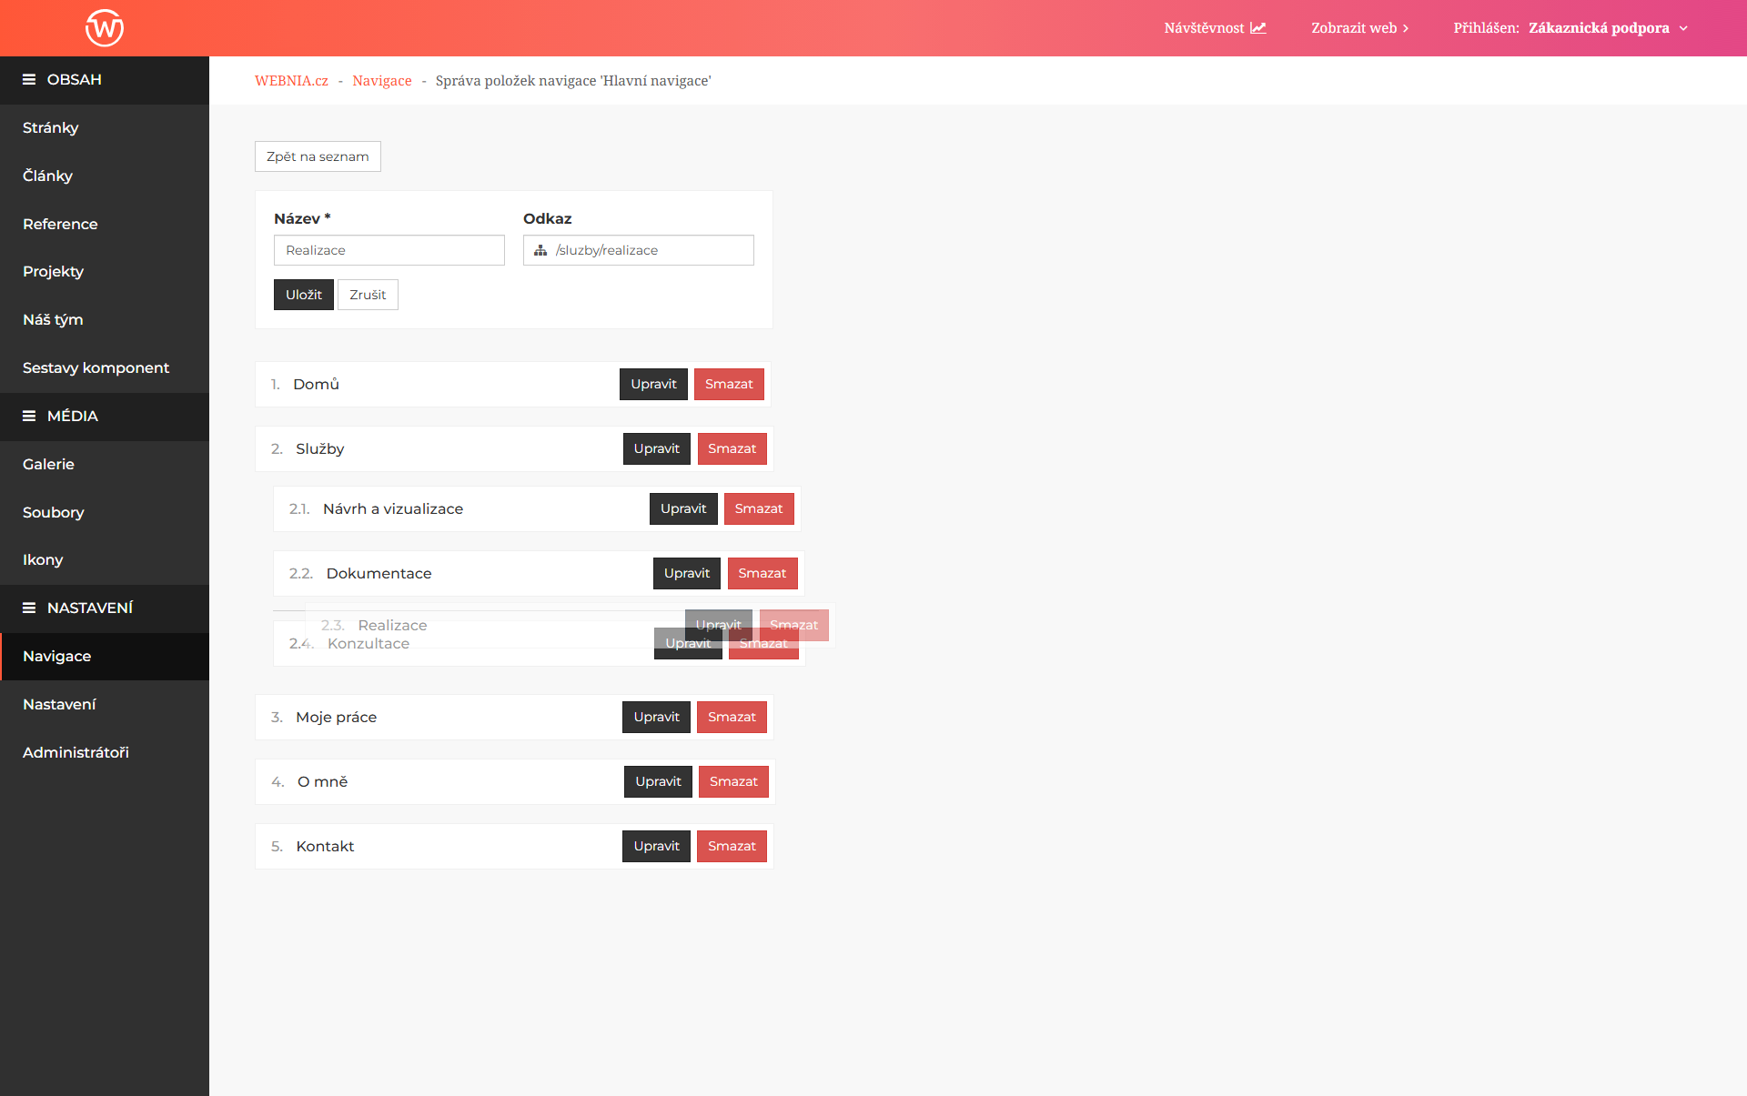Click Upravit for Moje práce

pos(657,717)
